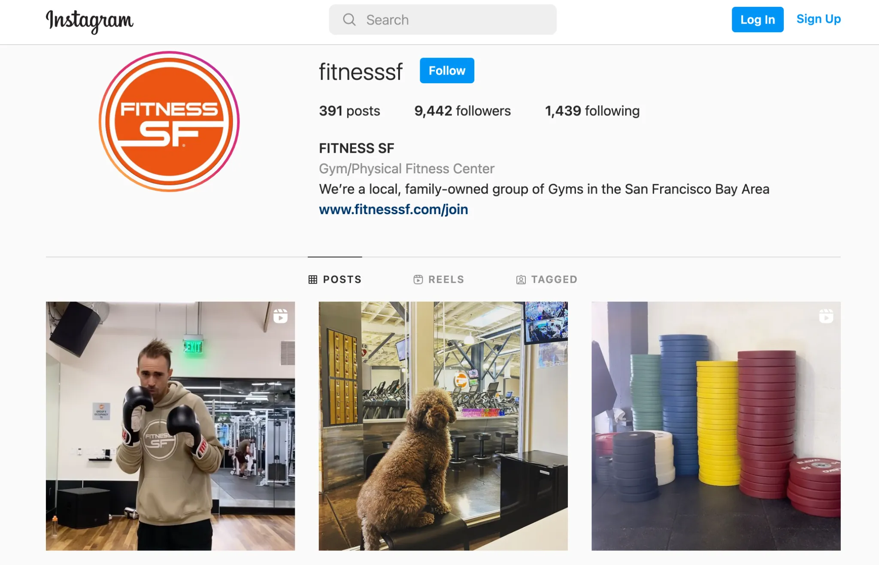Open the dog in gym post
Screen dimensions: 879x565
pos(443,426)
